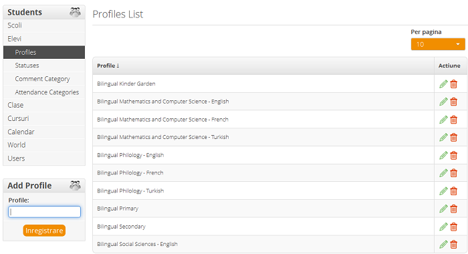Edit the Bilingual Secondary profile
The height and width of the screenshot is (254, 468).
click(443, 227)
